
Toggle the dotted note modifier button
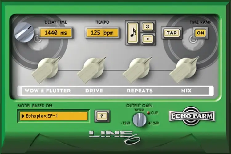click(148, 39)
